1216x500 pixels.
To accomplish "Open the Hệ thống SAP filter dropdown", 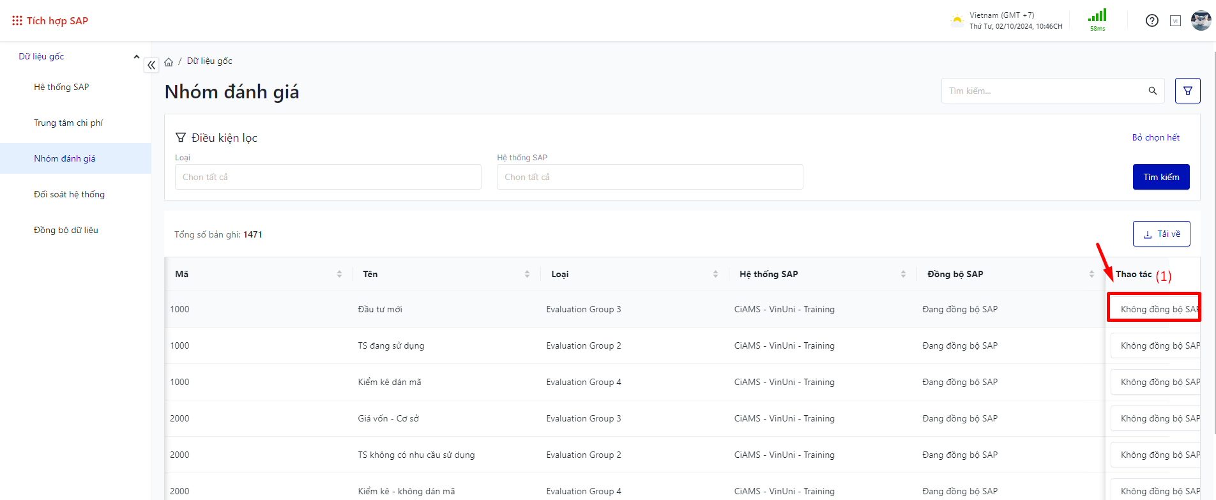I will pos(650,177).
